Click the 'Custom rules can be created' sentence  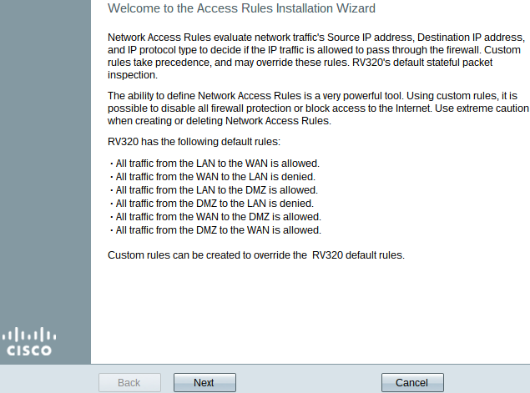click(x=256, y=255)
